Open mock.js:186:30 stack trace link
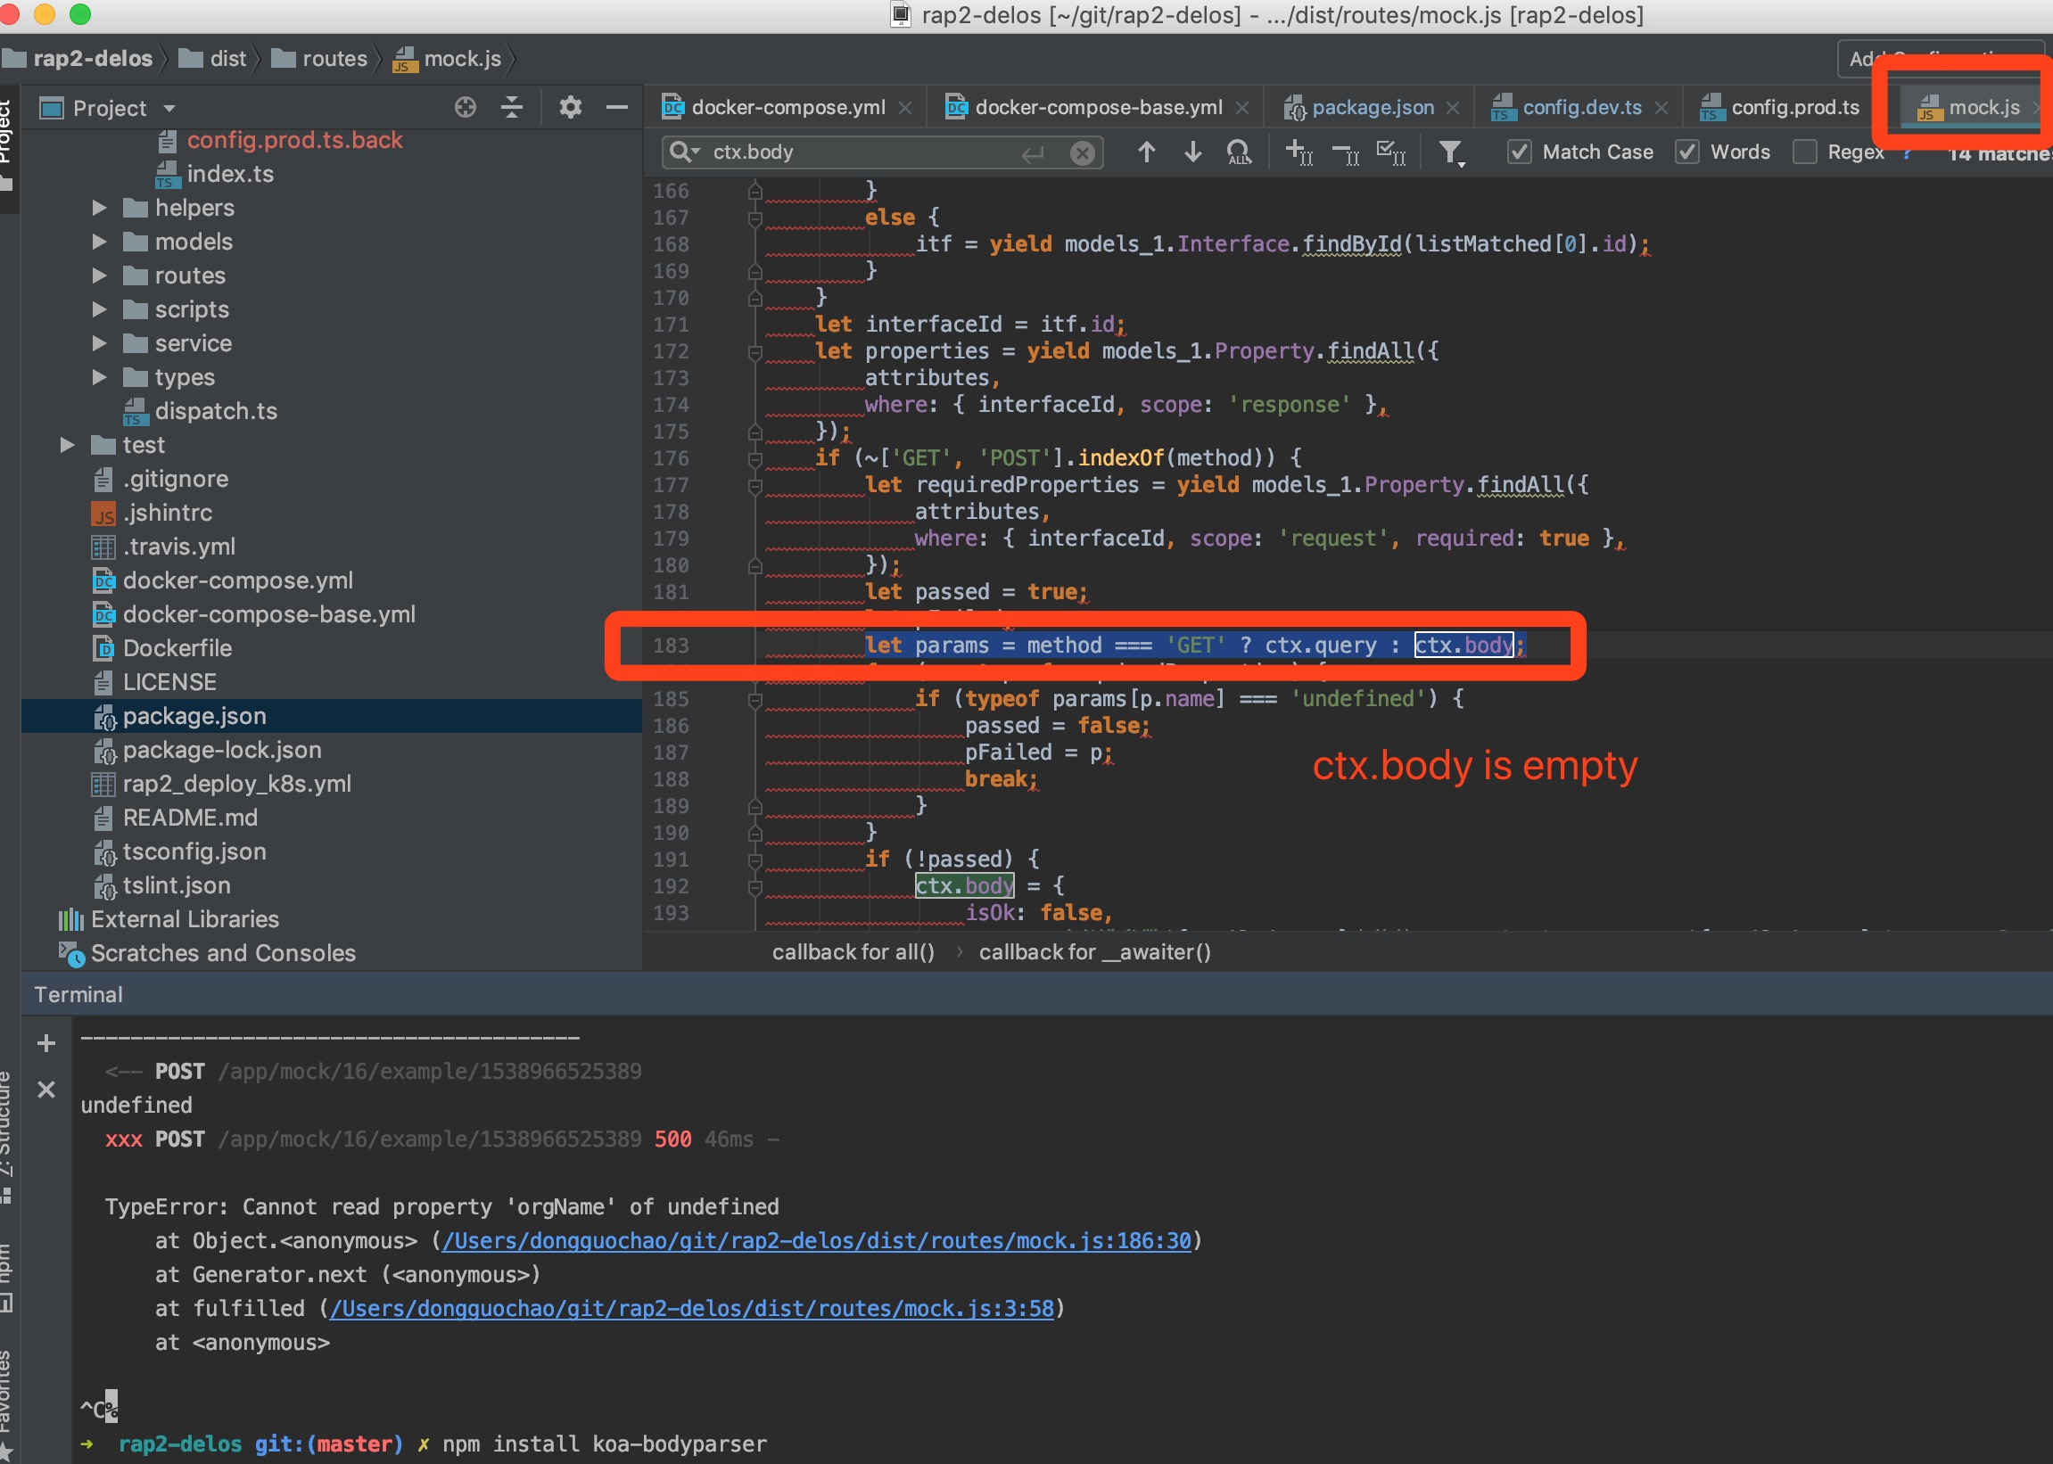The height and width of the screenshot is (1464, 2053). pyautogui.click(x=816, y=1241)
